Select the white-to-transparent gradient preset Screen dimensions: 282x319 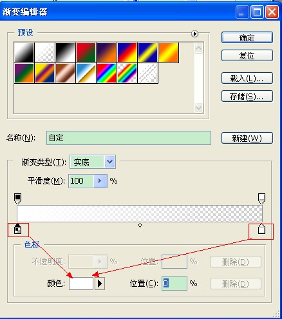[x=44, y=52]
